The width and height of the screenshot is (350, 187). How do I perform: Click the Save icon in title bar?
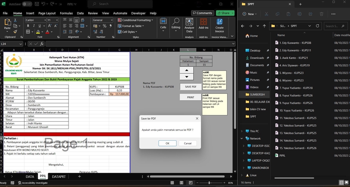pos(37,4)
